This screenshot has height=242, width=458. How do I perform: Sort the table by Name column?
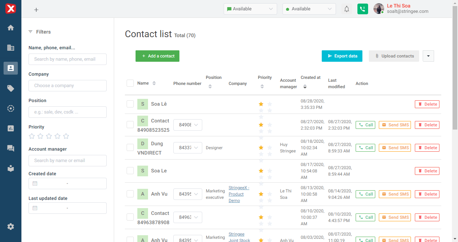[154, 83]
